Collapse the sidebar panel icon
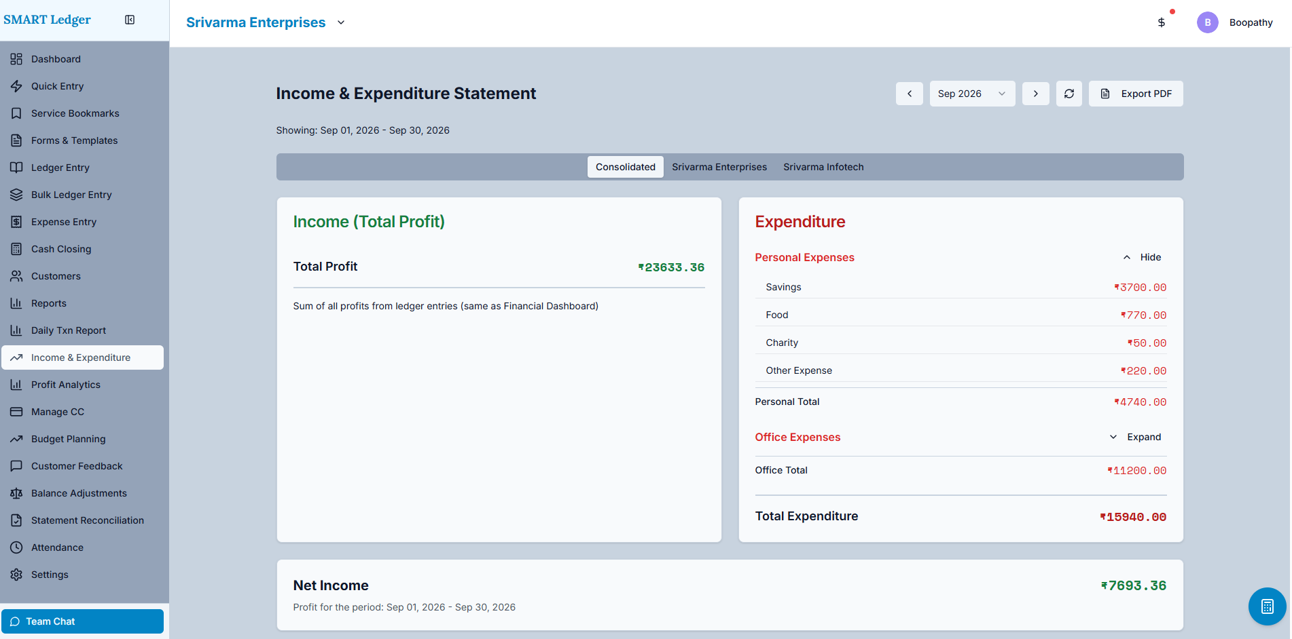Screen dimensions: 1292x639 (130, 20)
